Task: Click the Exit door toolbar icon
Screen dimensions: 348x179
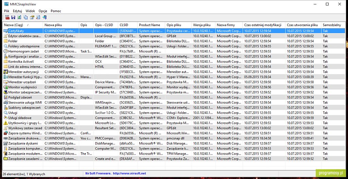Action: click(45, 18)
